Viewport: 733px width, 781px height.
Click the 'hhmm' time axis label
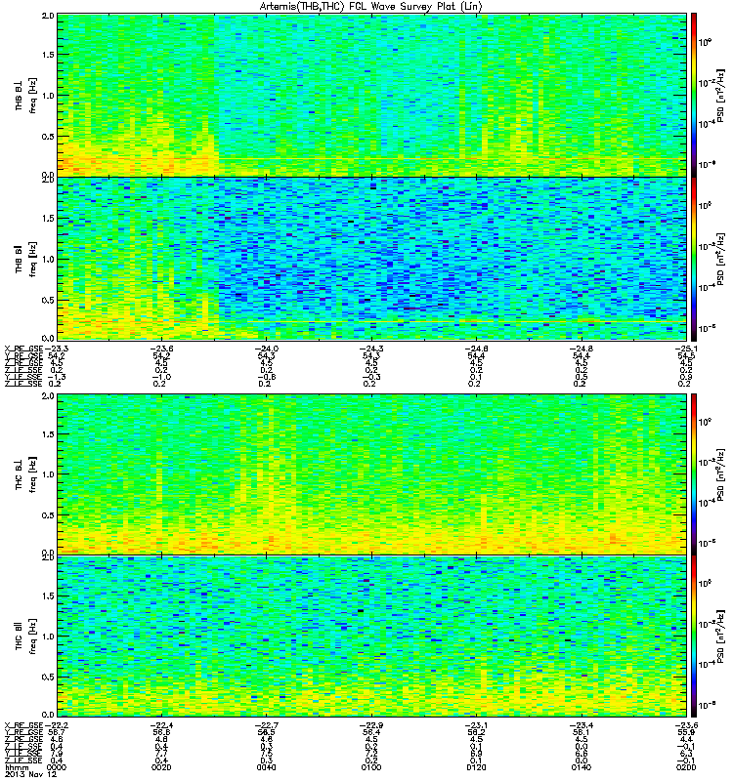[16, 767]
